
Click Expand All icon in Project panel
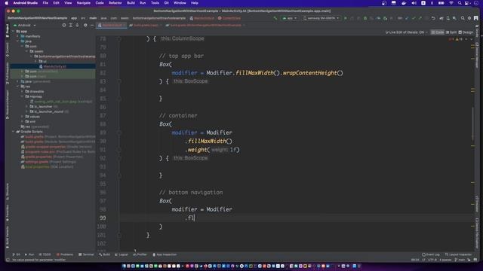pos(70,25)
